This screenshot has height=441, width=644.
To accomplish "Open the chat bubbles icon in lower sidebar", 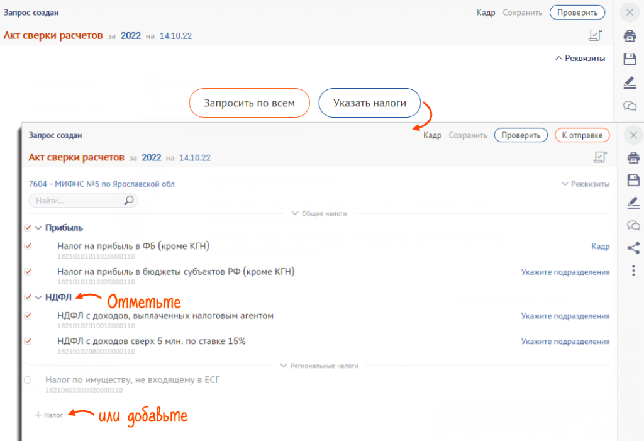I will 633,225.
